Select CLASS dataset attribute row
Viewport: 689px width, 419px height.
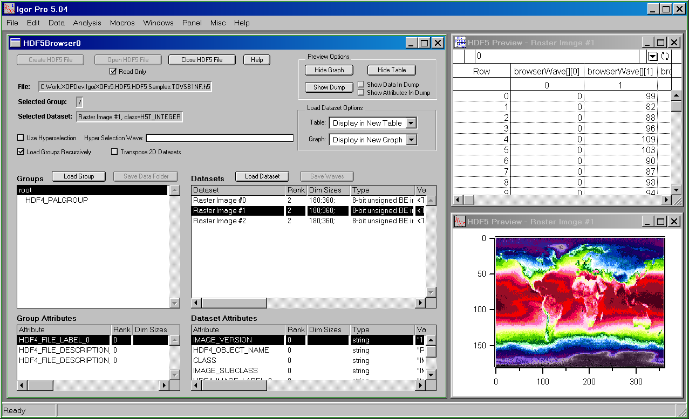coord(308,360)
